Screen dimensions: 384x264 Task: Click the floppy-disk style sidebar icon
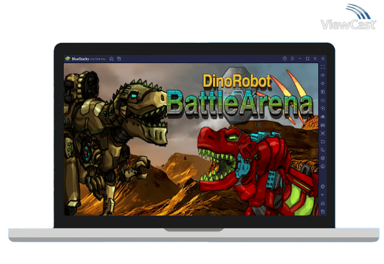[323, 125]
